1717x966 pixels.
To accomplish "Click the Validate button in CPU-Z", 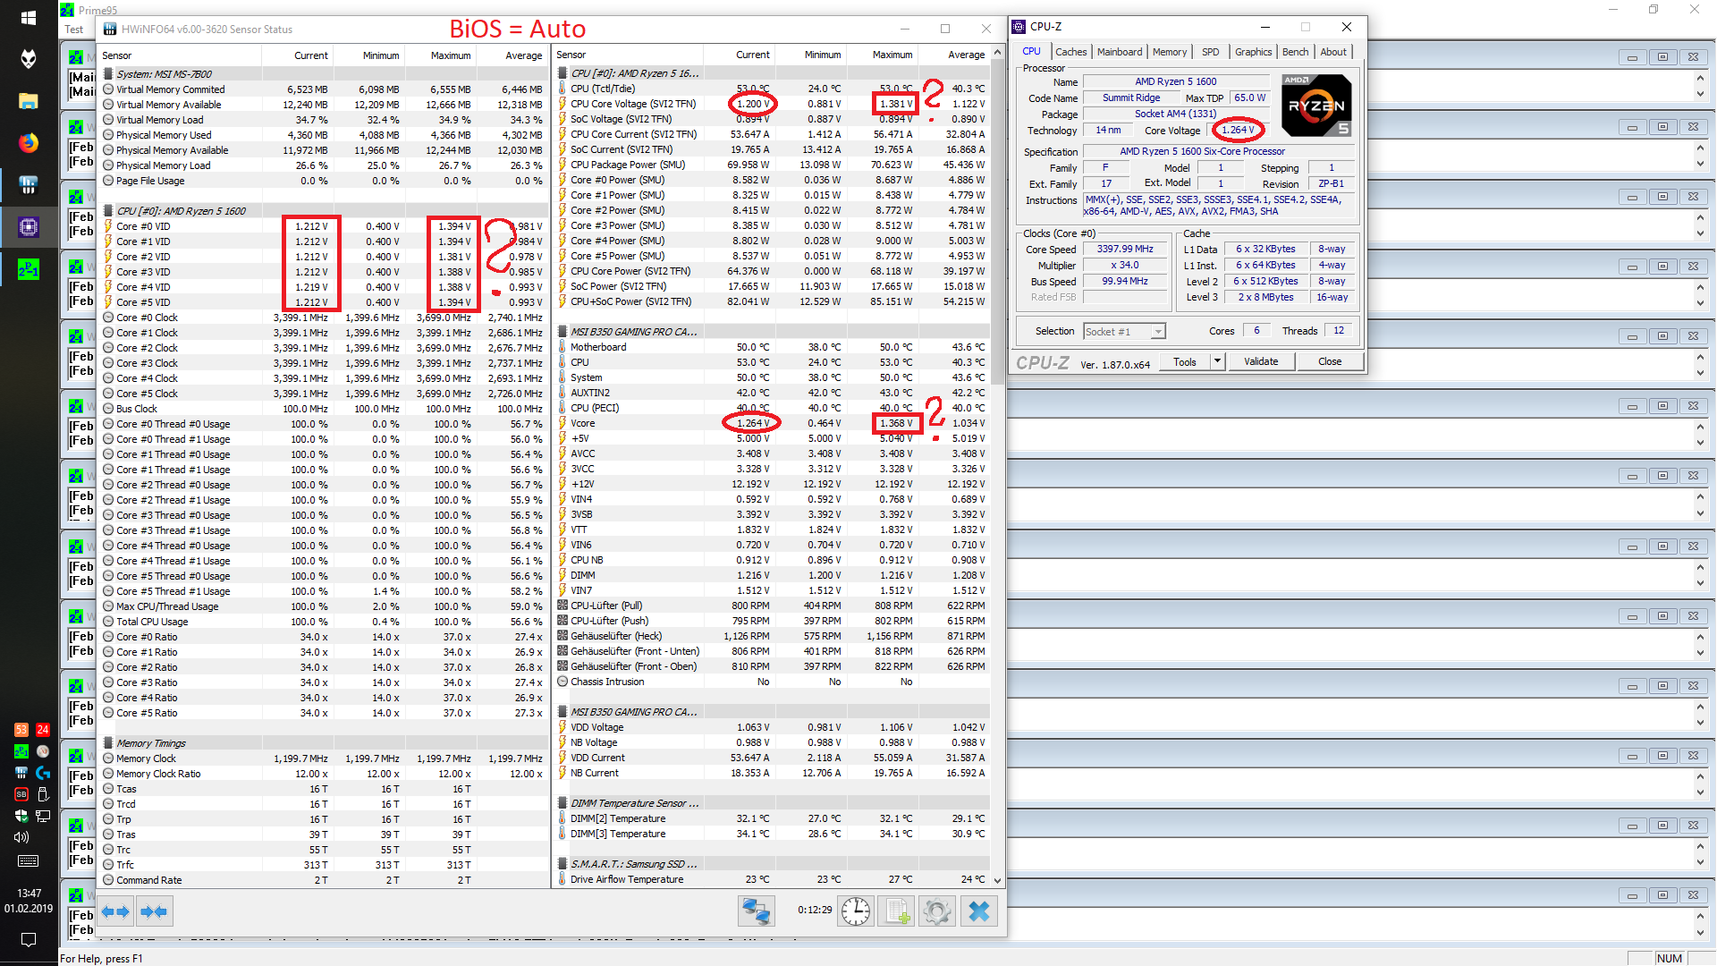I will 1261,361.
